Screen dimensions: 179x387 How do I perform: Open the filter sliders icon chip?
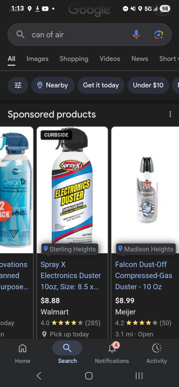tap(18, 85)
